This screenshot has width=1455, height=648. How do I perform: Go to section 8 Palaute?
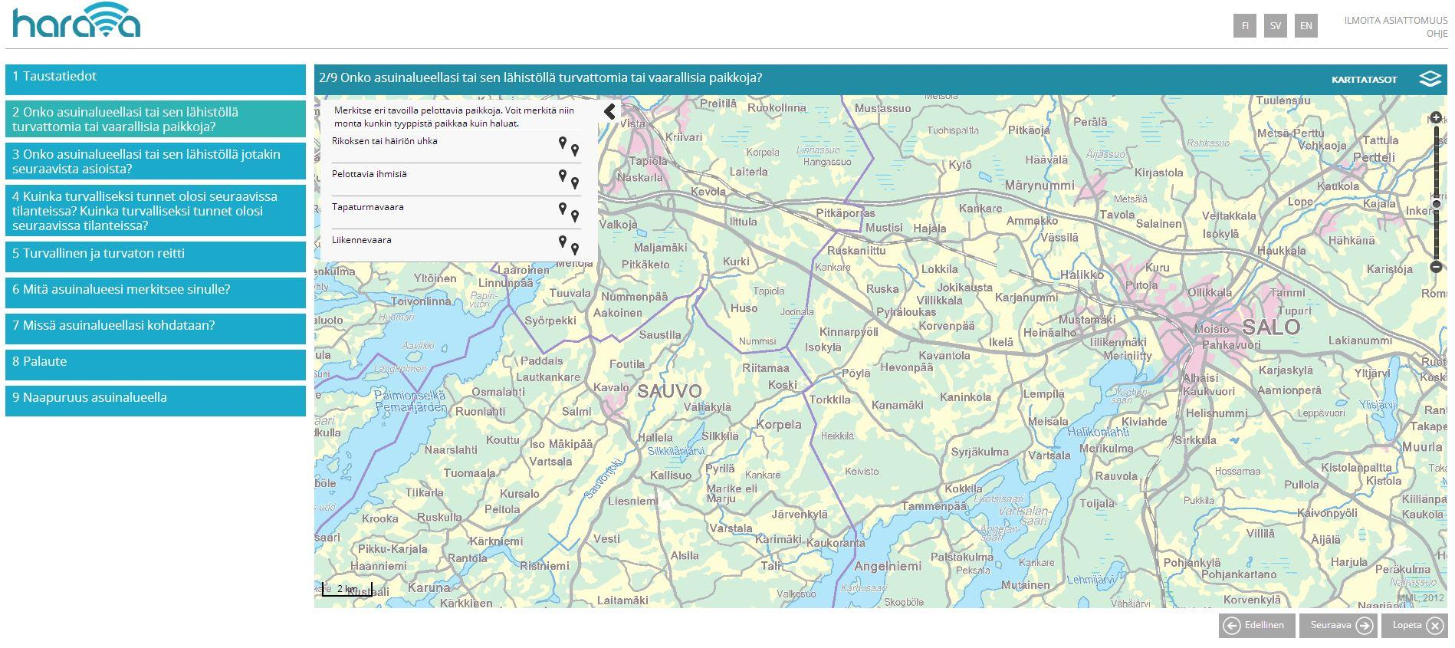click(156, 365)
